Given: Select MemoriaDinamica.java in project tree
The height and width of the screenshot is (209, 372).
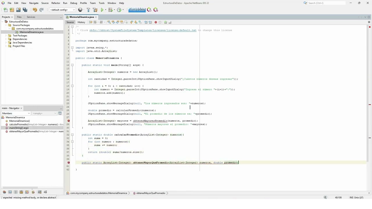Looking at the screenshot, I should click(x=31, y=32).
